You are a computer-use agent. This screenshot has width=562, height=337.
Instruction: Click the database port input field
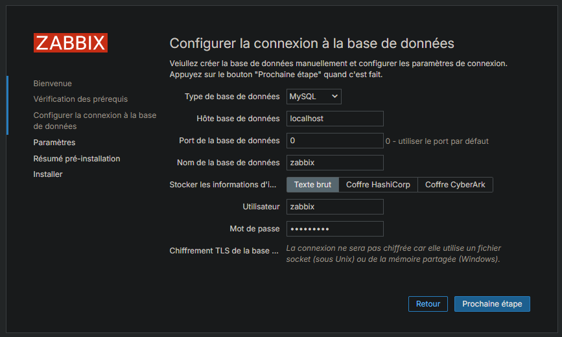(x=334, y=141)
